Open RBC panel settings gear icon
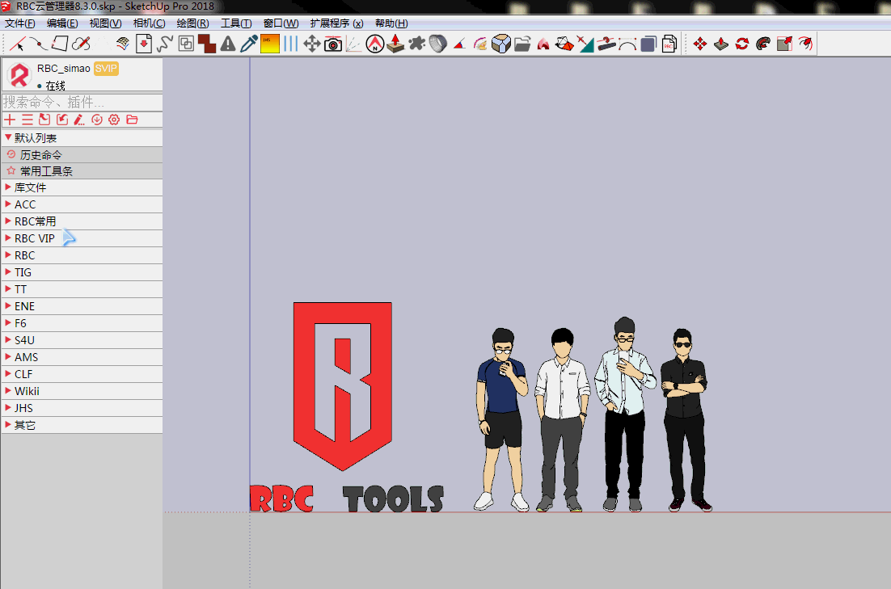 [114, 120]
